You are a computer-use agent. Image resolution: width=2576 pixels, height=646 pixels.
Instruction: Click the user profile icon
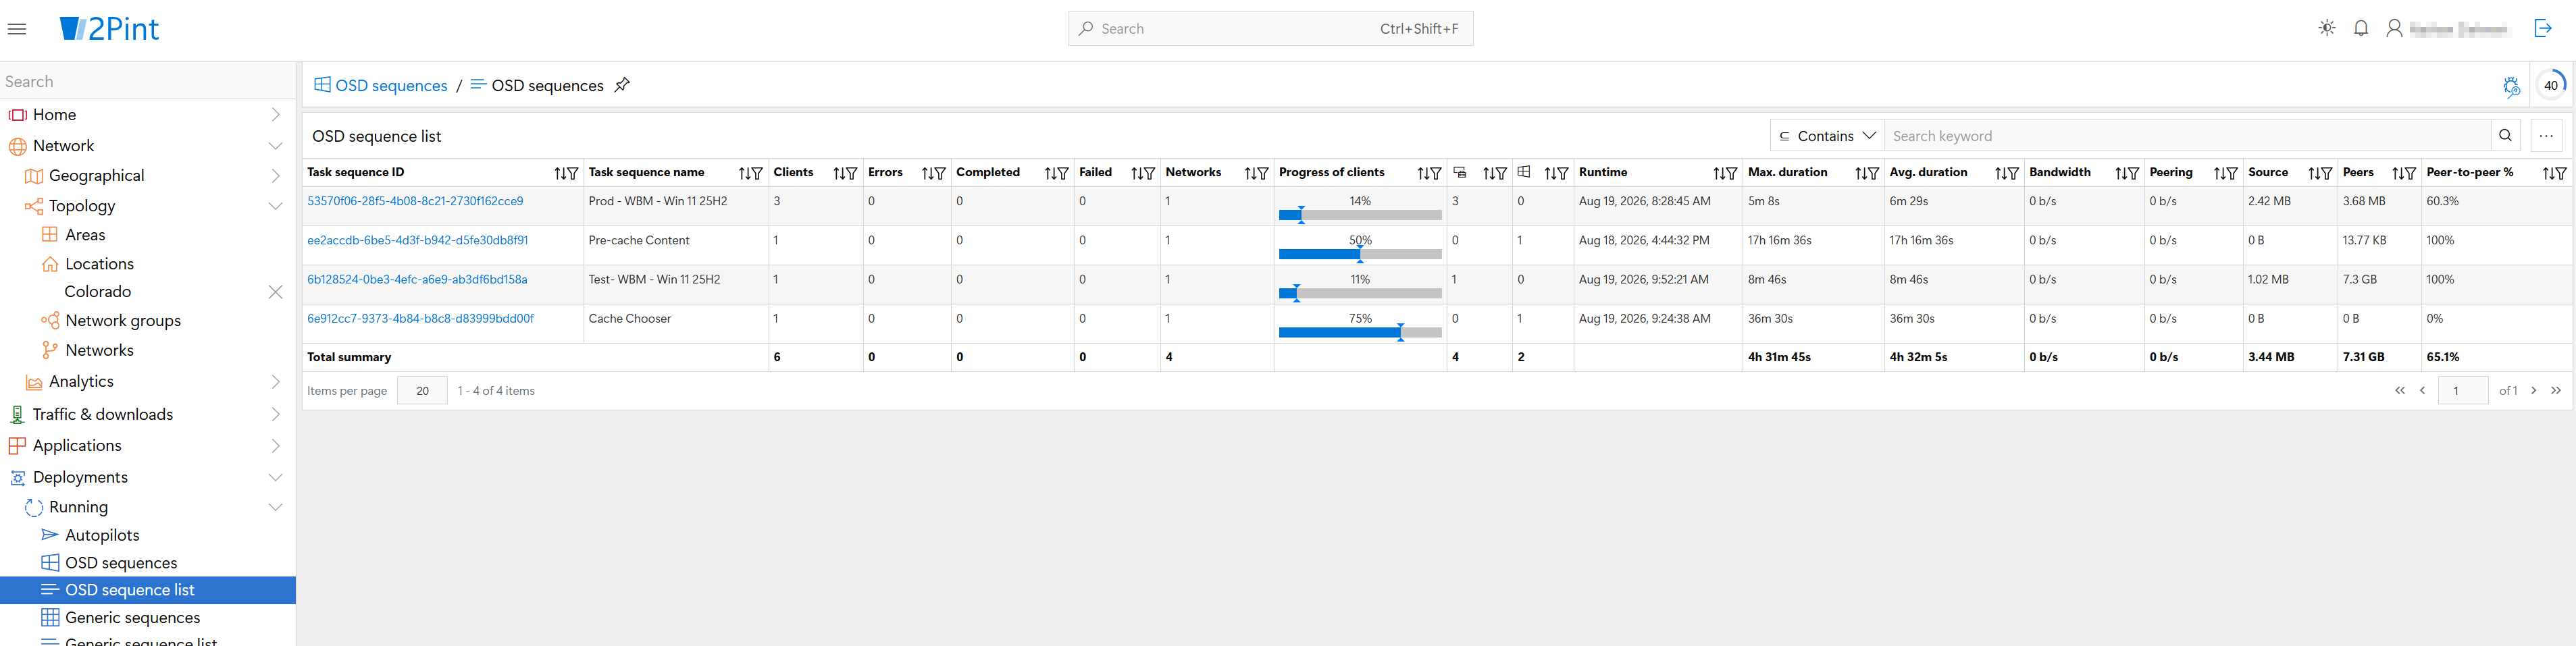coord(2394,28)
